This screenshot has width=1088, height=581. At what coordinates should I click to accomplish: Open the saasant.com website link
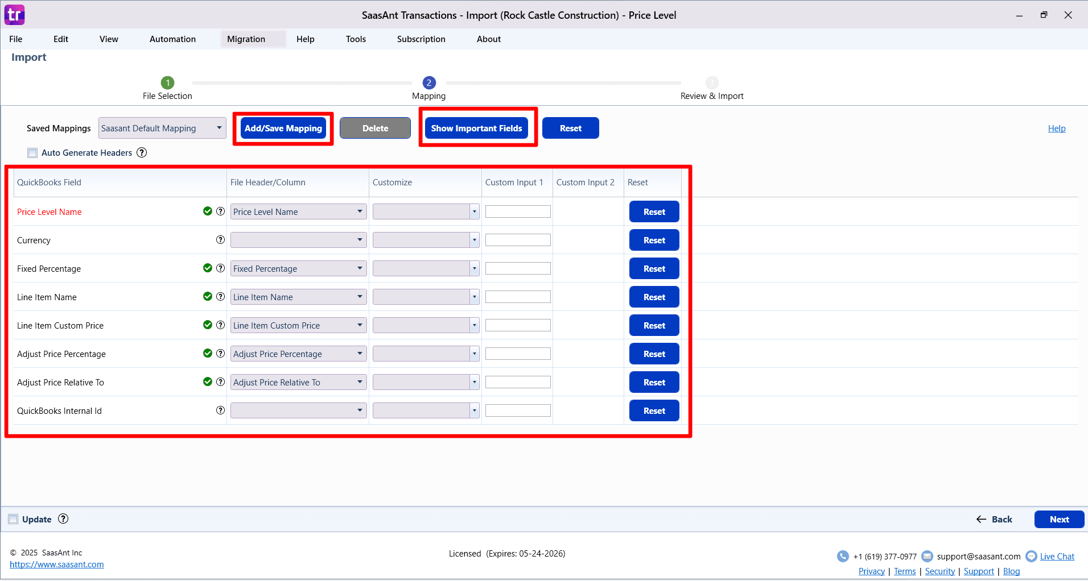coord(57,565)
